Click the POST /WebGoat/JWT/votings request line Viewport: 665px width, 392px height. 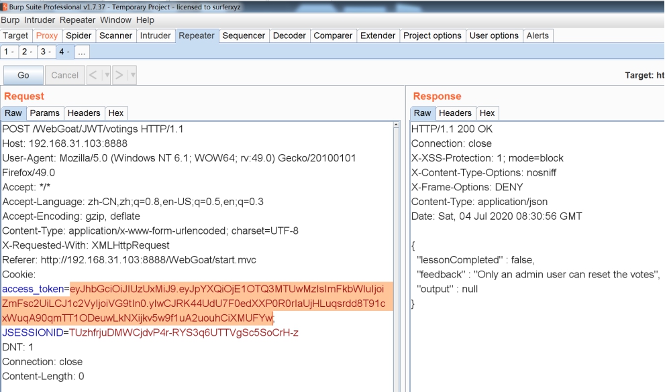tap(93, 129)
